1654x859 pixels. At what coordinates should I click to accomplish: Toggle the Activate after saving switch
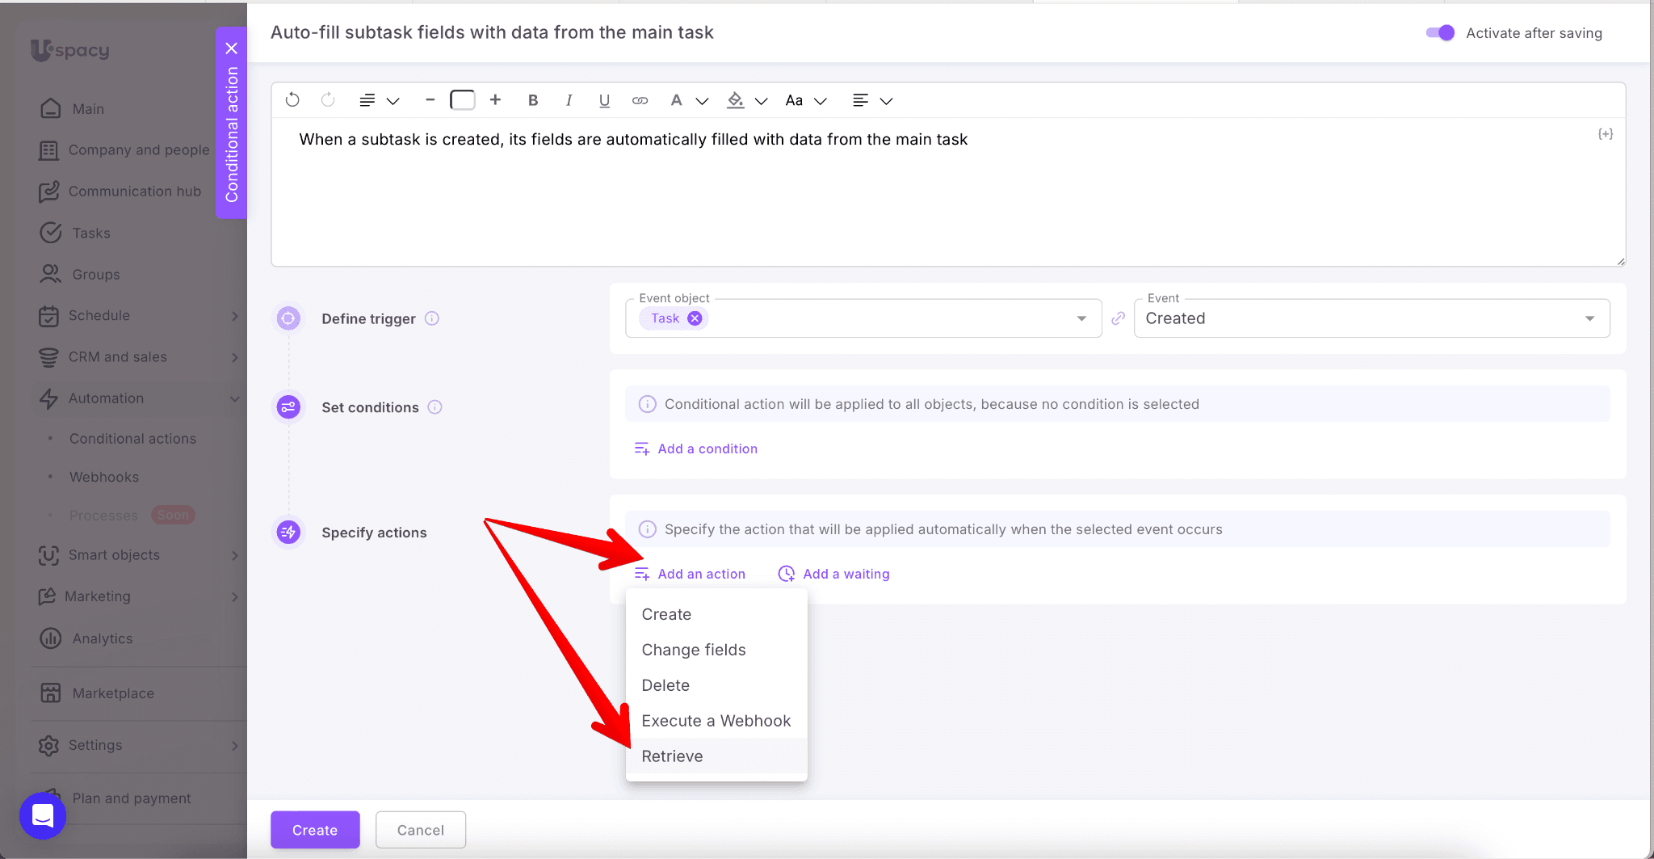[1440, 33]
